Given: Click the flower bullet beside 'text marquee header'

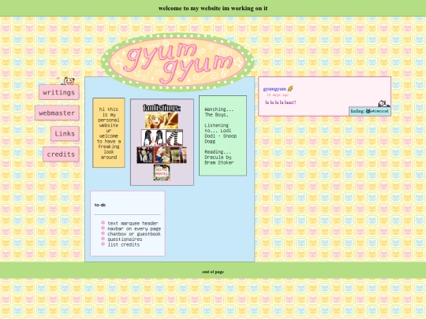Looking at the screenshot, I should 103,223.
